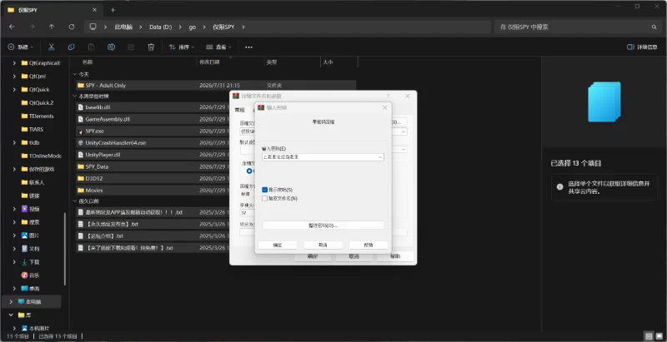Click the Copy icon in Explorer toolbar
The width and height of the screenshot is (667, 342).
[71, 47]
